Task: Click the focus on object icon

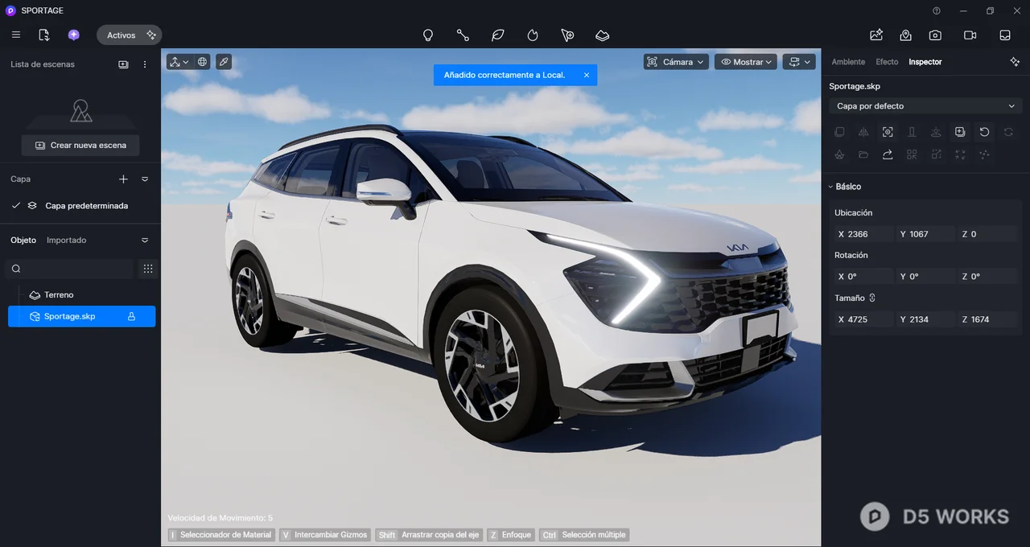Action: pos(888,132)
